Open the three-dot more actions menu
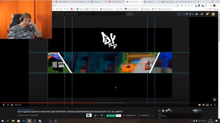Screen dimensions: 220x123 (153, 115)
